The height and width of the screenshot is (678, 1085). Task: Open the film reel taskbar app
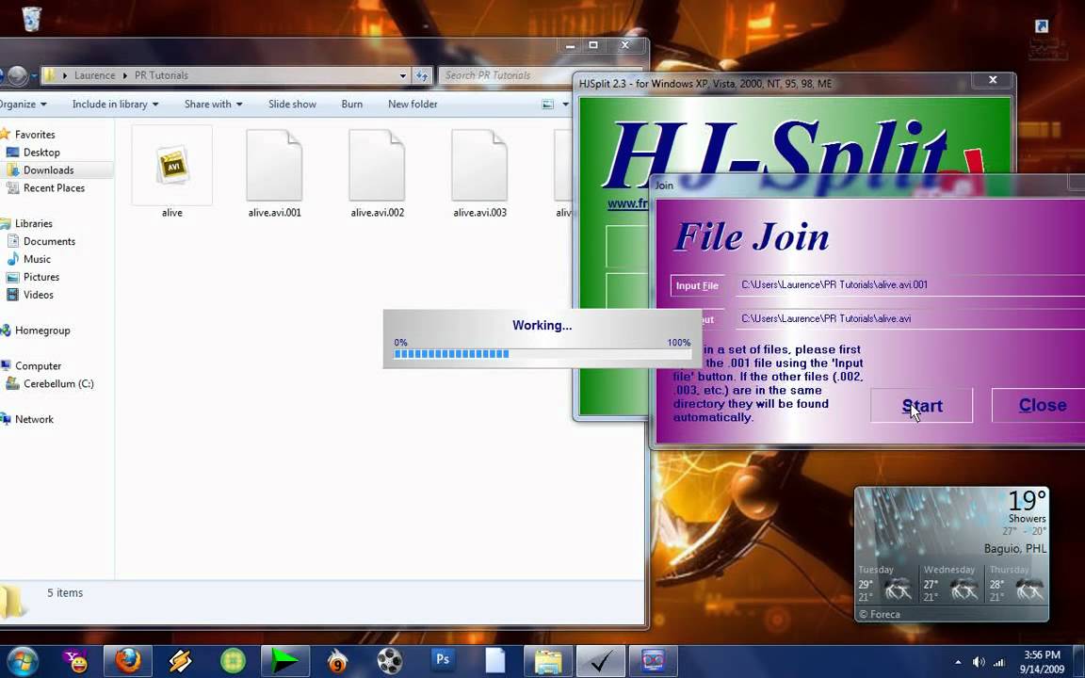click(x=390, y=661)
